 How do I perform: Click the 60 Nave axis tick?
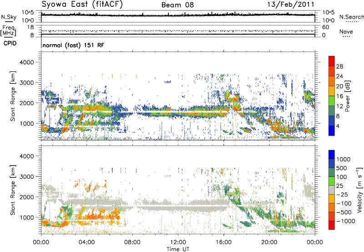(325, 27)
